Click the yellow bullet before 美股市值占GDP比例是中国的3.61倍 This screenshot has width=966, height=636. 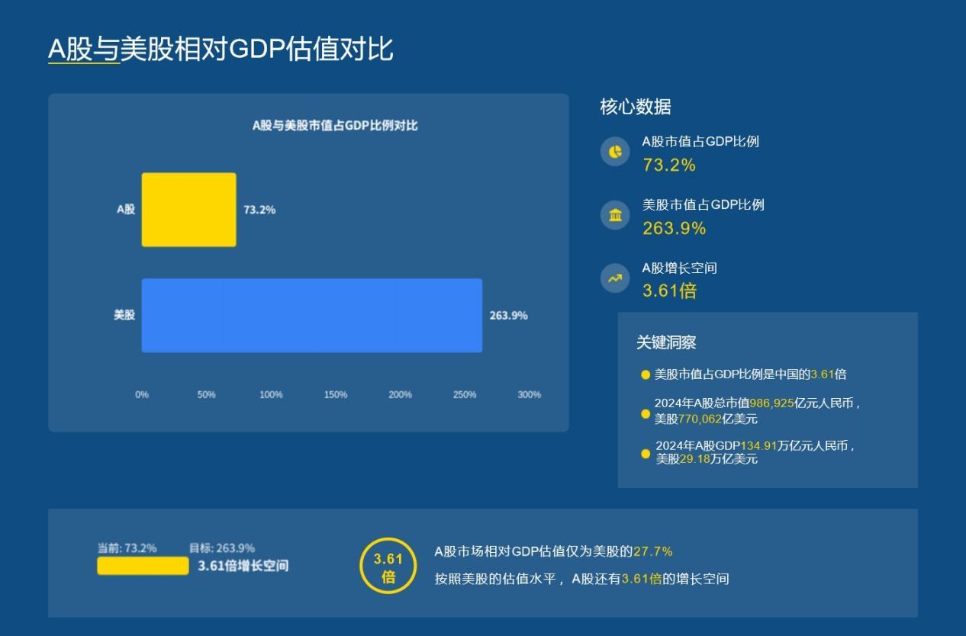pos(646,375)
